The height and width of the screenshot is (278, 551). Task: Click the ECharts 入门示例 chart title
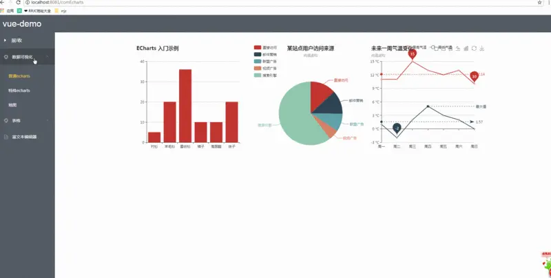coord(158,48)
